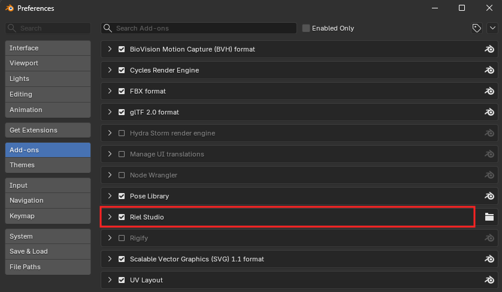Click the Blender icon on Rigify row
The width and height of the screenshot is (502, 292).
coord(489,238)
